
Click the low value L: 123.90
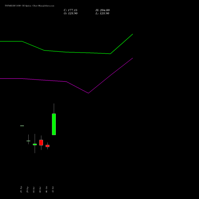pos(102,14)
